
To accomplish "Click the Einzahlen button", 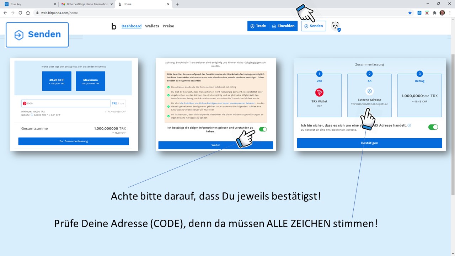I will coord(283,26).
